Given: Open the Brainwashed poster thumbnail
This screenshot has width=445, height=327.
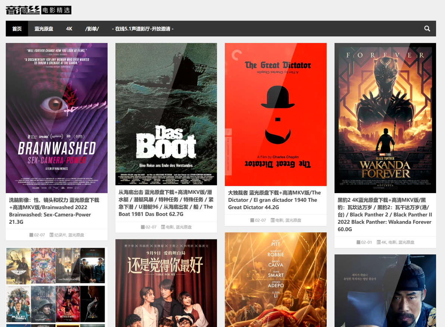Looking at the screenshot, I should pos(57,118).
